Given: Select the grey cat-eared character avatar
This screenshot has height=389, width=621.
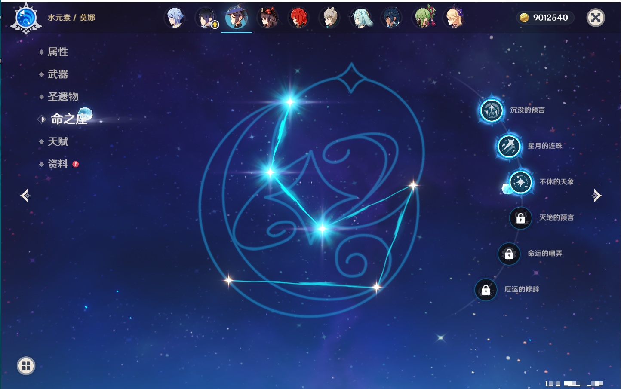Looking at the screenshot, I should (329, 18).
